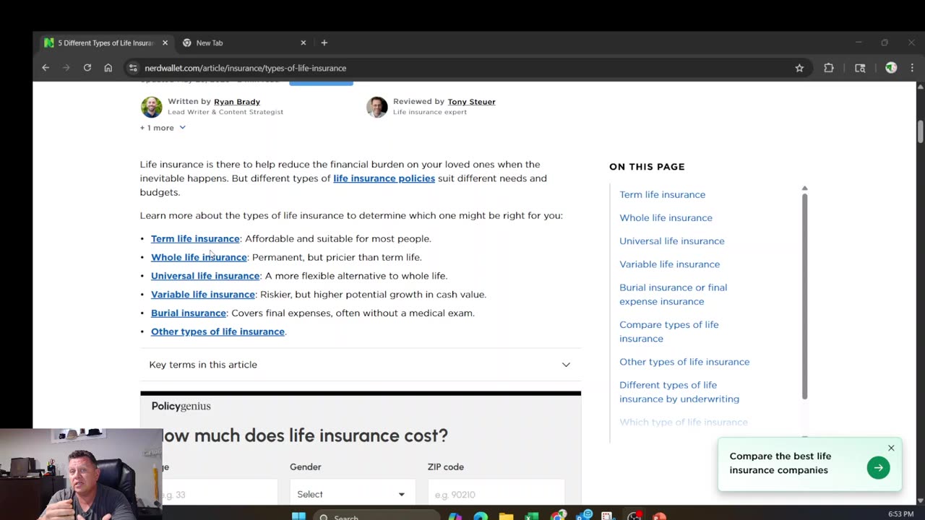Viewport: 925px width, 520px height.
Task: Open 'Other types of life insurance' bullet link
Action: (218, 331)
